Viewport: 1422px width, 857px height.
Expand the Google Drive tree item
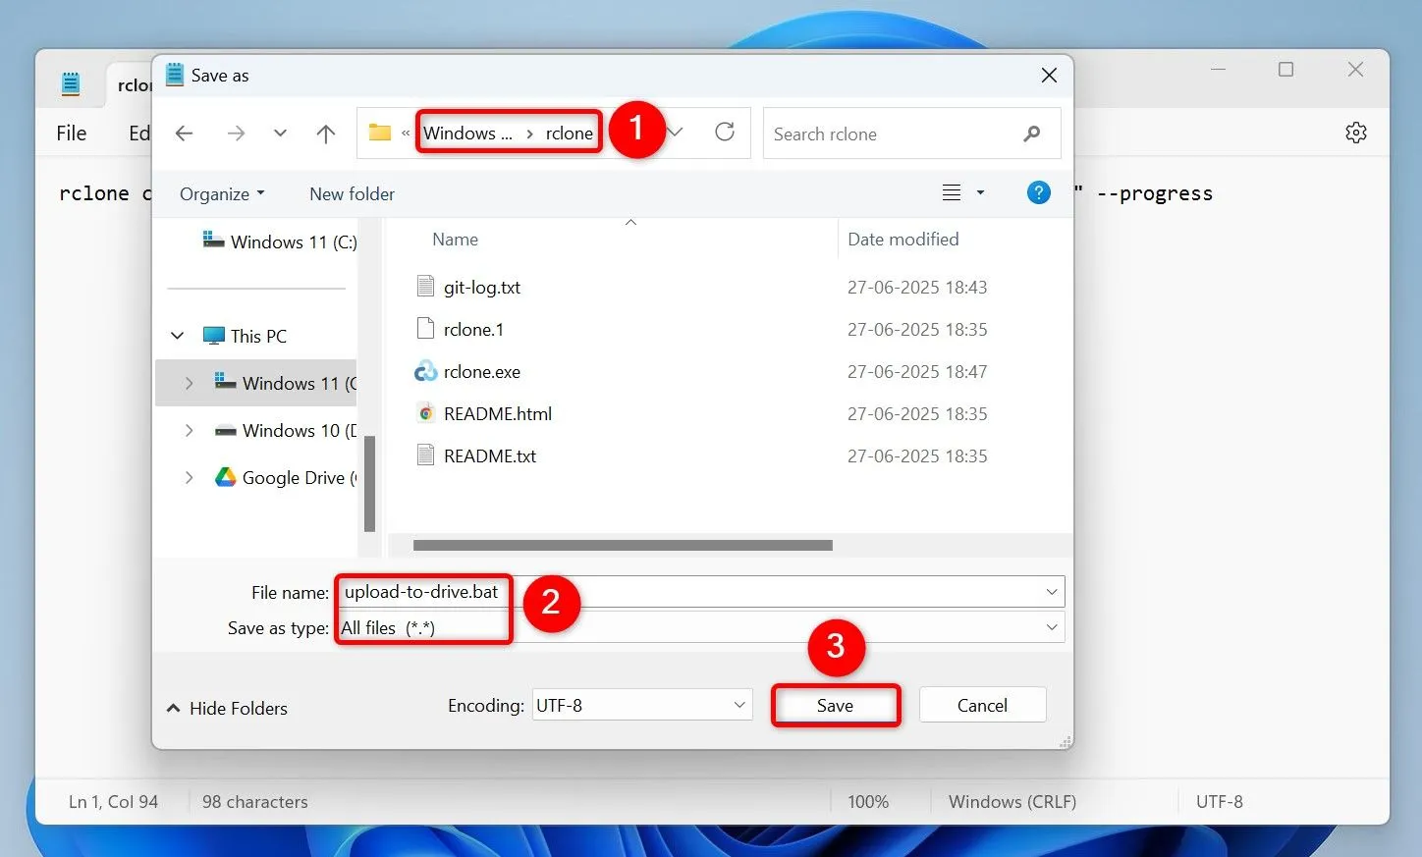point(190,477)
